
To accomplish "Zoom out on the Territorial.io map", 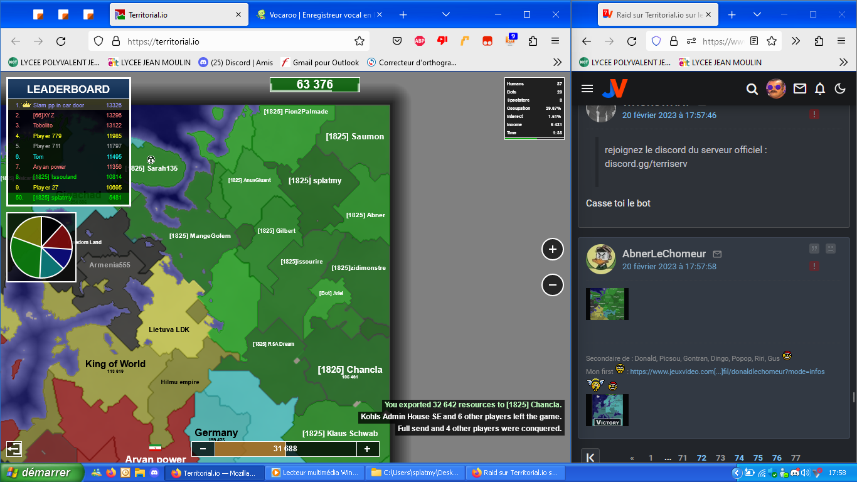I will (552, 285).
